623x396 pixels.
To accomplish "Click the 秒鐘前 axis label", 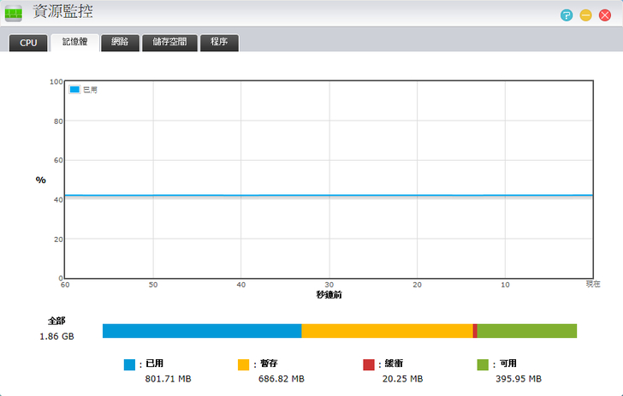I will point(329,295).
